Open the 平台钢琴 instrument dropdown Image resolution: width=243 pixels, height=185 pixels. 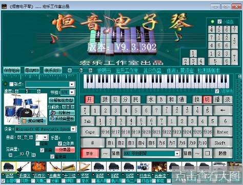(177, 153)
